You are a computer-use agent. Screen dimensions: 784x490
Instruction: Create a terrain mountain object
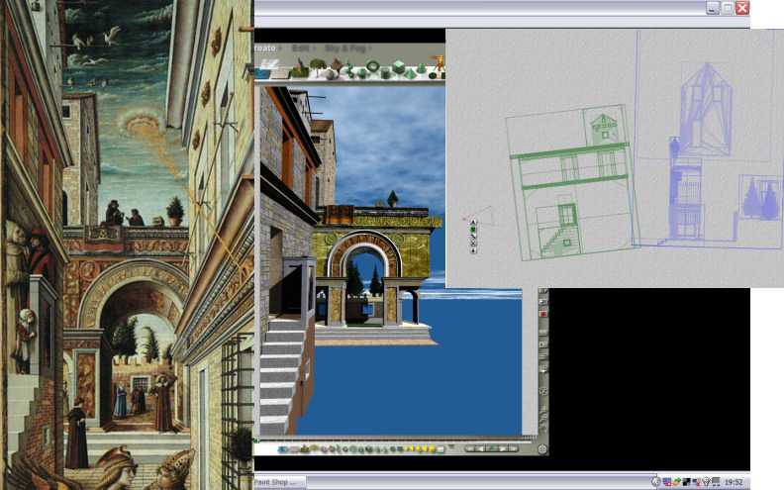coord(300,68)
